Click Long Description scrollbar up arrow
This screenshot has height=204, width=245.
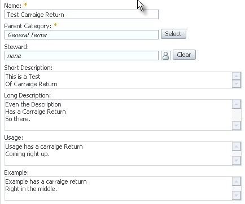click(x=237, y=104)
